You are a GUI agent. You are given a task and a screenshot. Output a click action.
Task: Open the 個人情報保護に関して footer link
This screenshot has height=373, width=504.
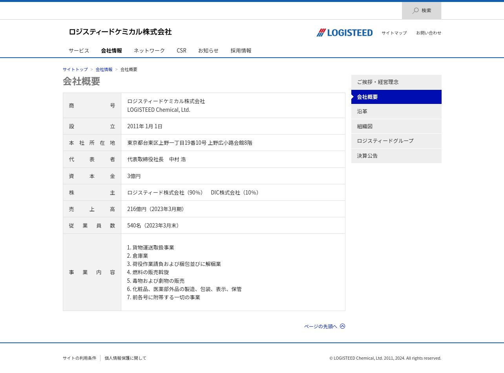(125, 358)
